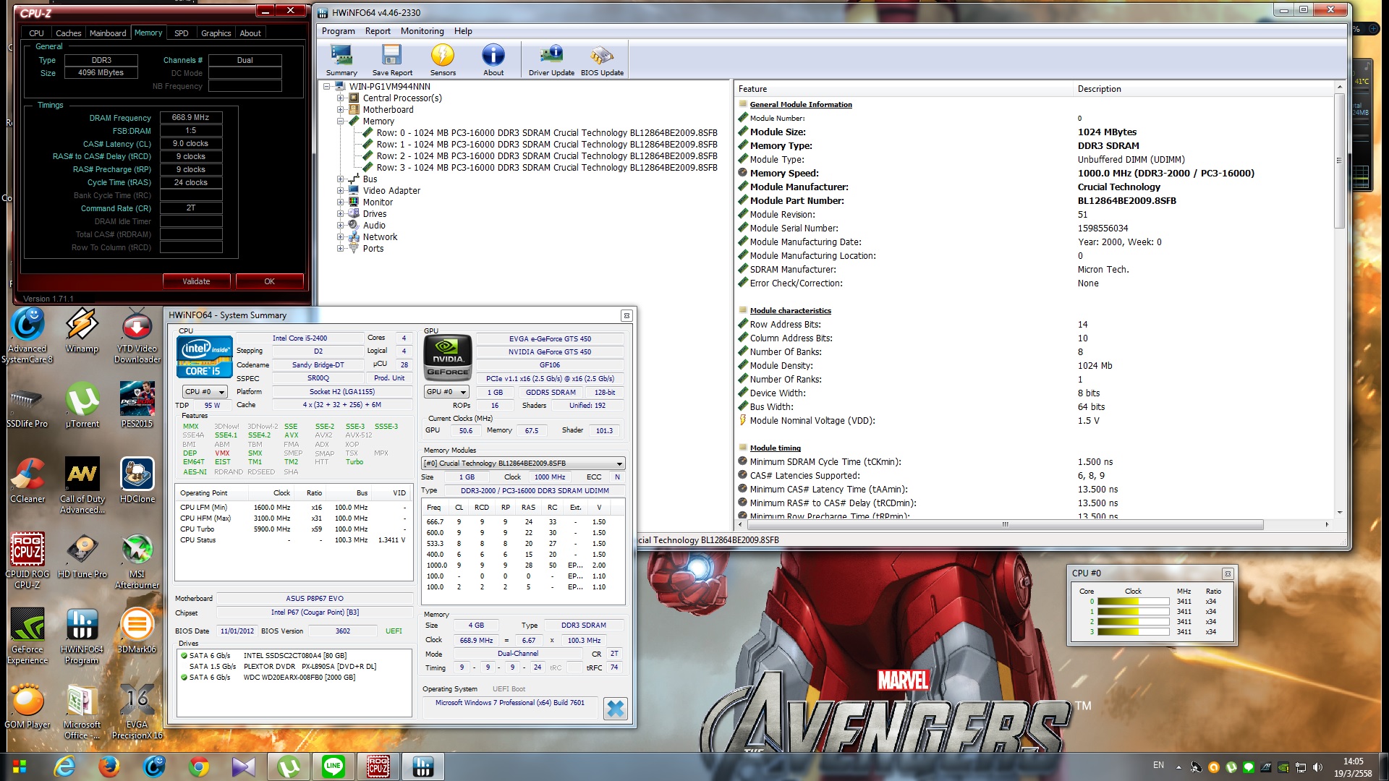Collapse the Memory tree node

340,121
